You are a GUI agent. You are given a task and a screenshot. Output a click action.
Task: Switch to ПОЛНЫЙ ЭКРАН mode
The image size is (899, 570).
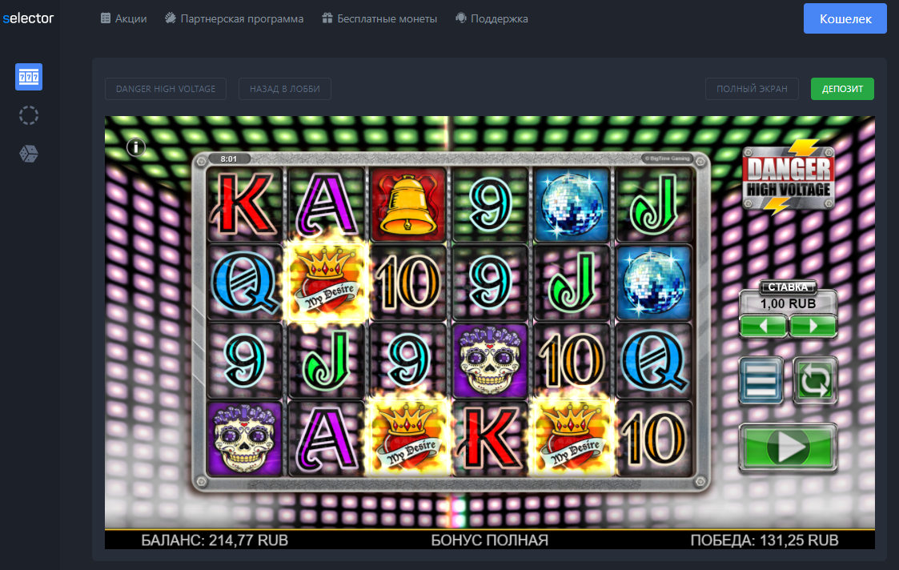(x=752, y=89)
